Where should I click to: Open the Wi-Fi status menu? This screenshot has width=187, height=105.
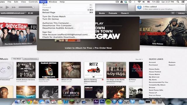(139, 2)
